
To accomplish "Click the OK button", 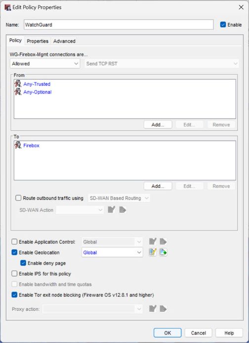I will click(167, 333).
